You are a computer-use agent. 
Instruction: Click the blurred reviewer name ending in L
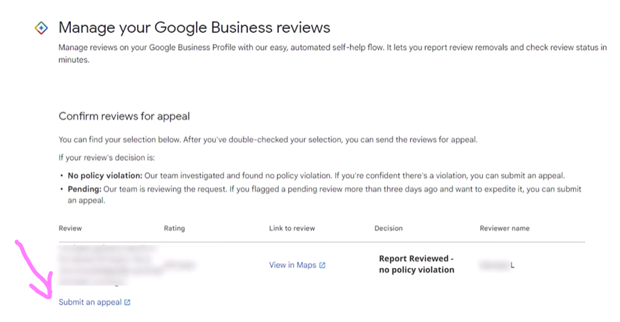pos(497,266)
